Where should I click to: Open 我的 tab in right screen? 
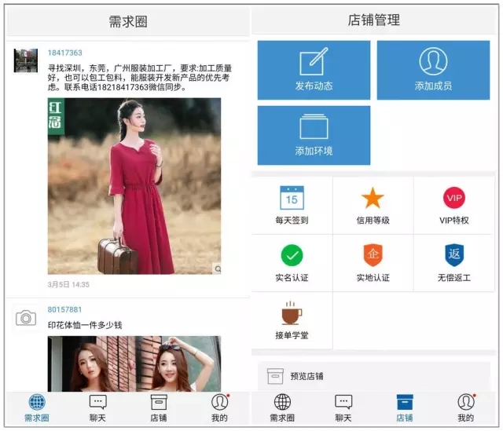pyautogui.click(x=466, y=408)
